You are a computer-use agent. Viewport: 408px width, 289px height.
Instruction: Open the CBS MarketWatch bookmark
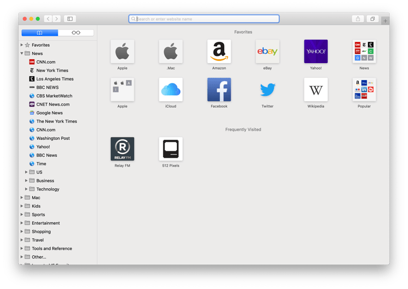pos(51,96)
